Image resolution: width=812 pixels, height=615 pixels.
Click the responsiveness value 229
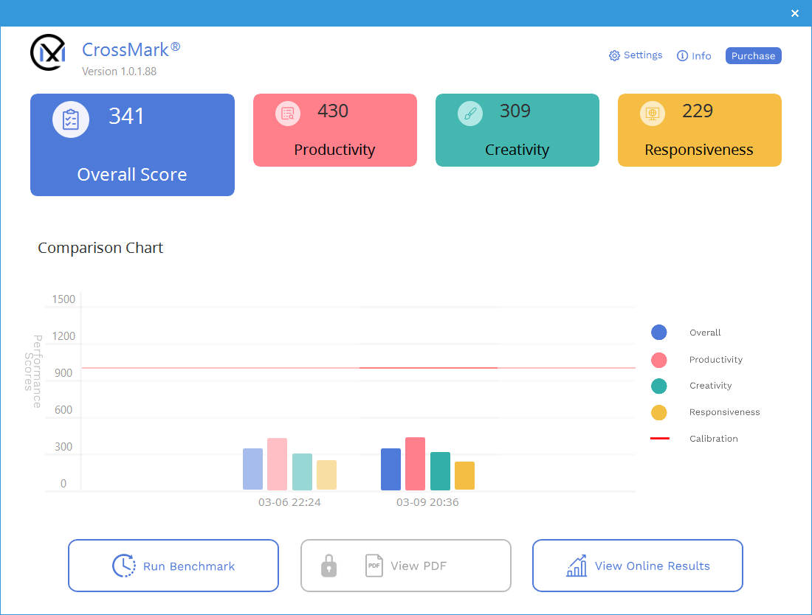pos(698,111)
